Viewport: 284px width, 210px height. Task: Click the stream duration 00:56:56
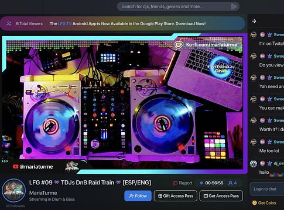[214, 183]
